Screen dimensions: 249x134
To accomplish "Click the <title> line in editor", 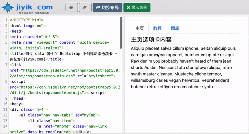I will point(63,56).
